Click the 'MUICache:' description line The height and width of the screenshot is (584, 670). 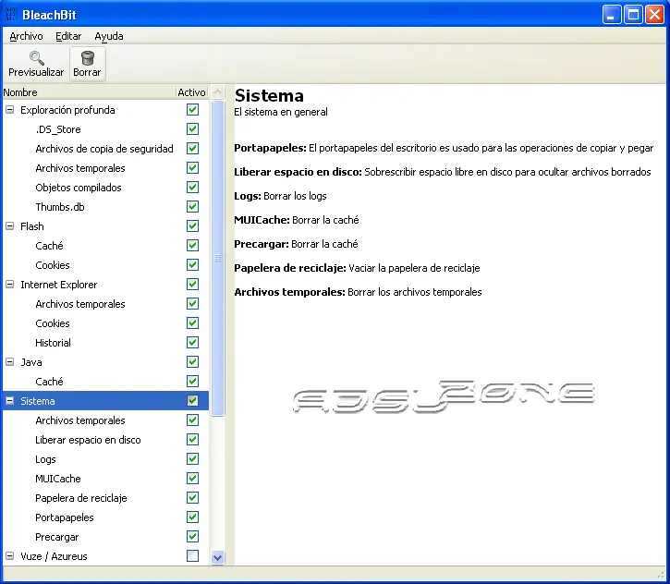pos(297,220)
